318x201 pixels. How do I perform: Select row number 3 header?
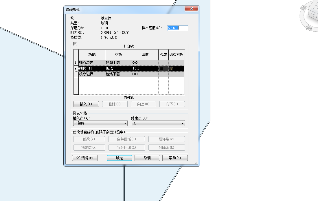76,74
